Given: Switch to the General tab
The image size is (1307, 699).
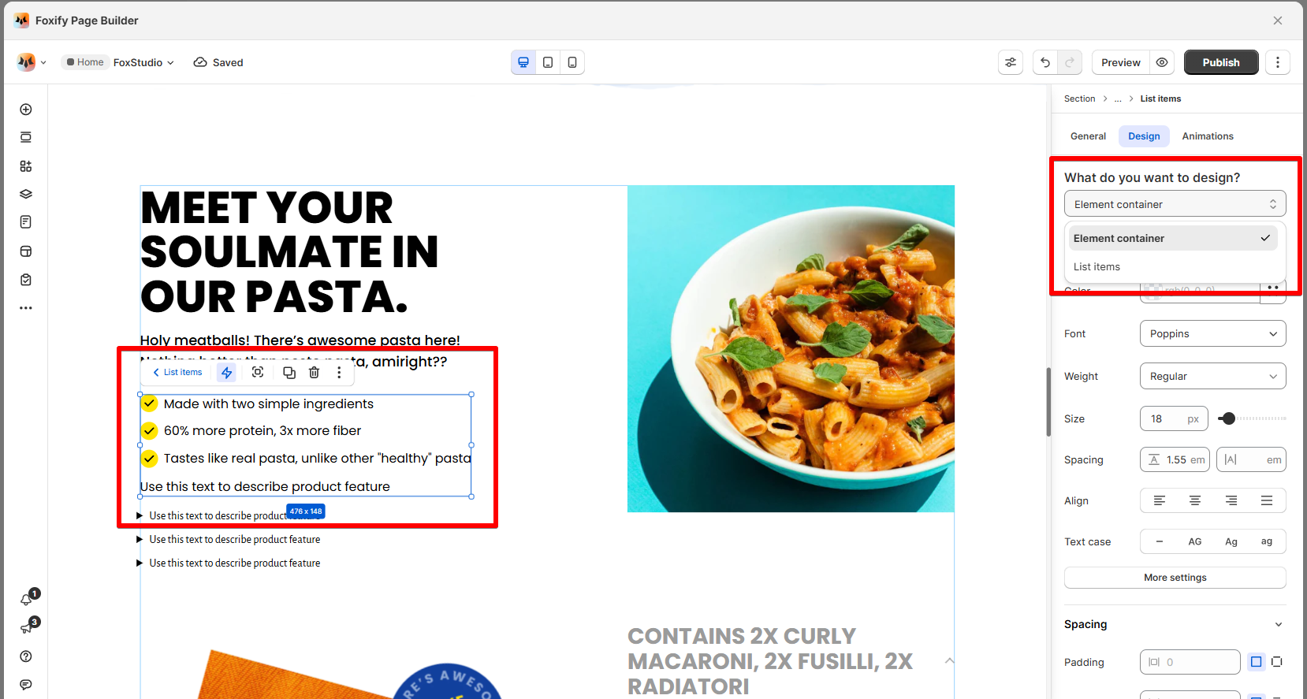Looking at the screenshot, I should pos(1088,136).
